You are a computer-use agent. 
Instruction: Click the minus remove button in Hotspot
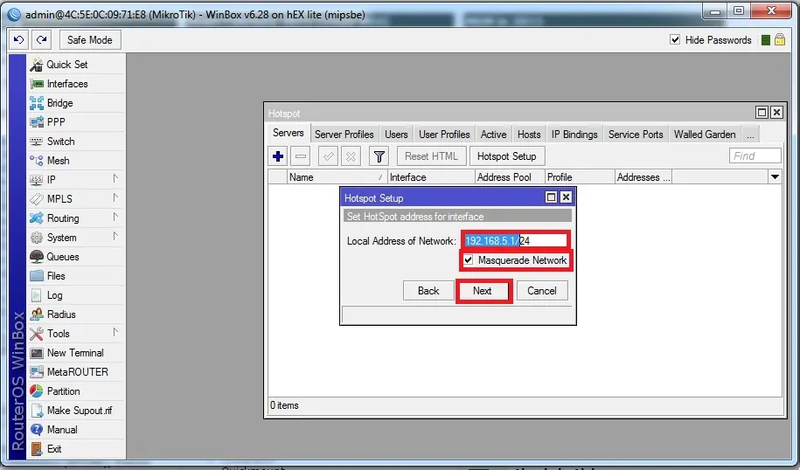tap(301, 156)
